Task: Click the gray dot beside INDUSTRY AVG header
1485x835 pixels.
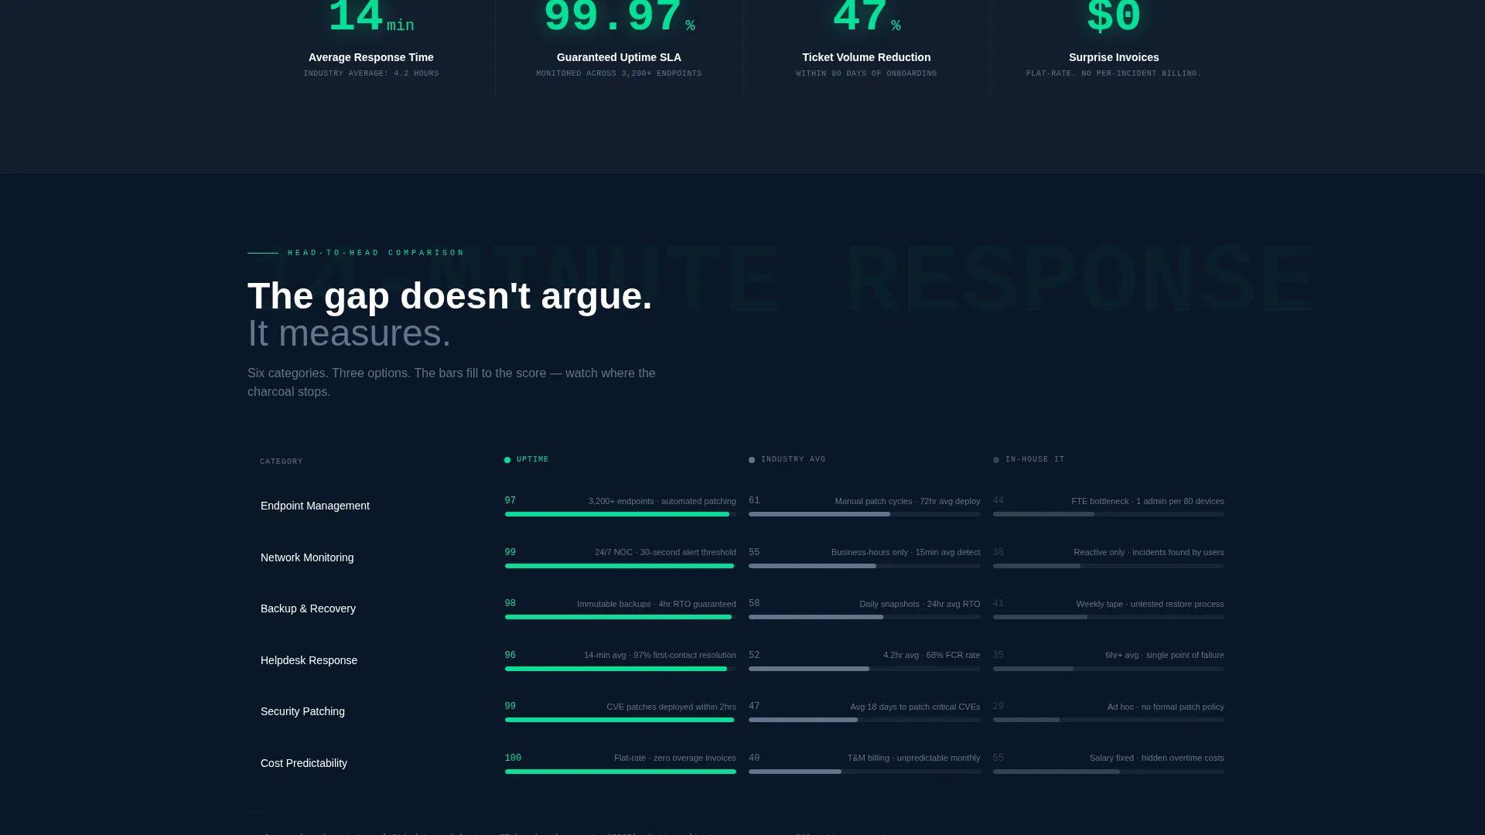Action: coord(752,460)
